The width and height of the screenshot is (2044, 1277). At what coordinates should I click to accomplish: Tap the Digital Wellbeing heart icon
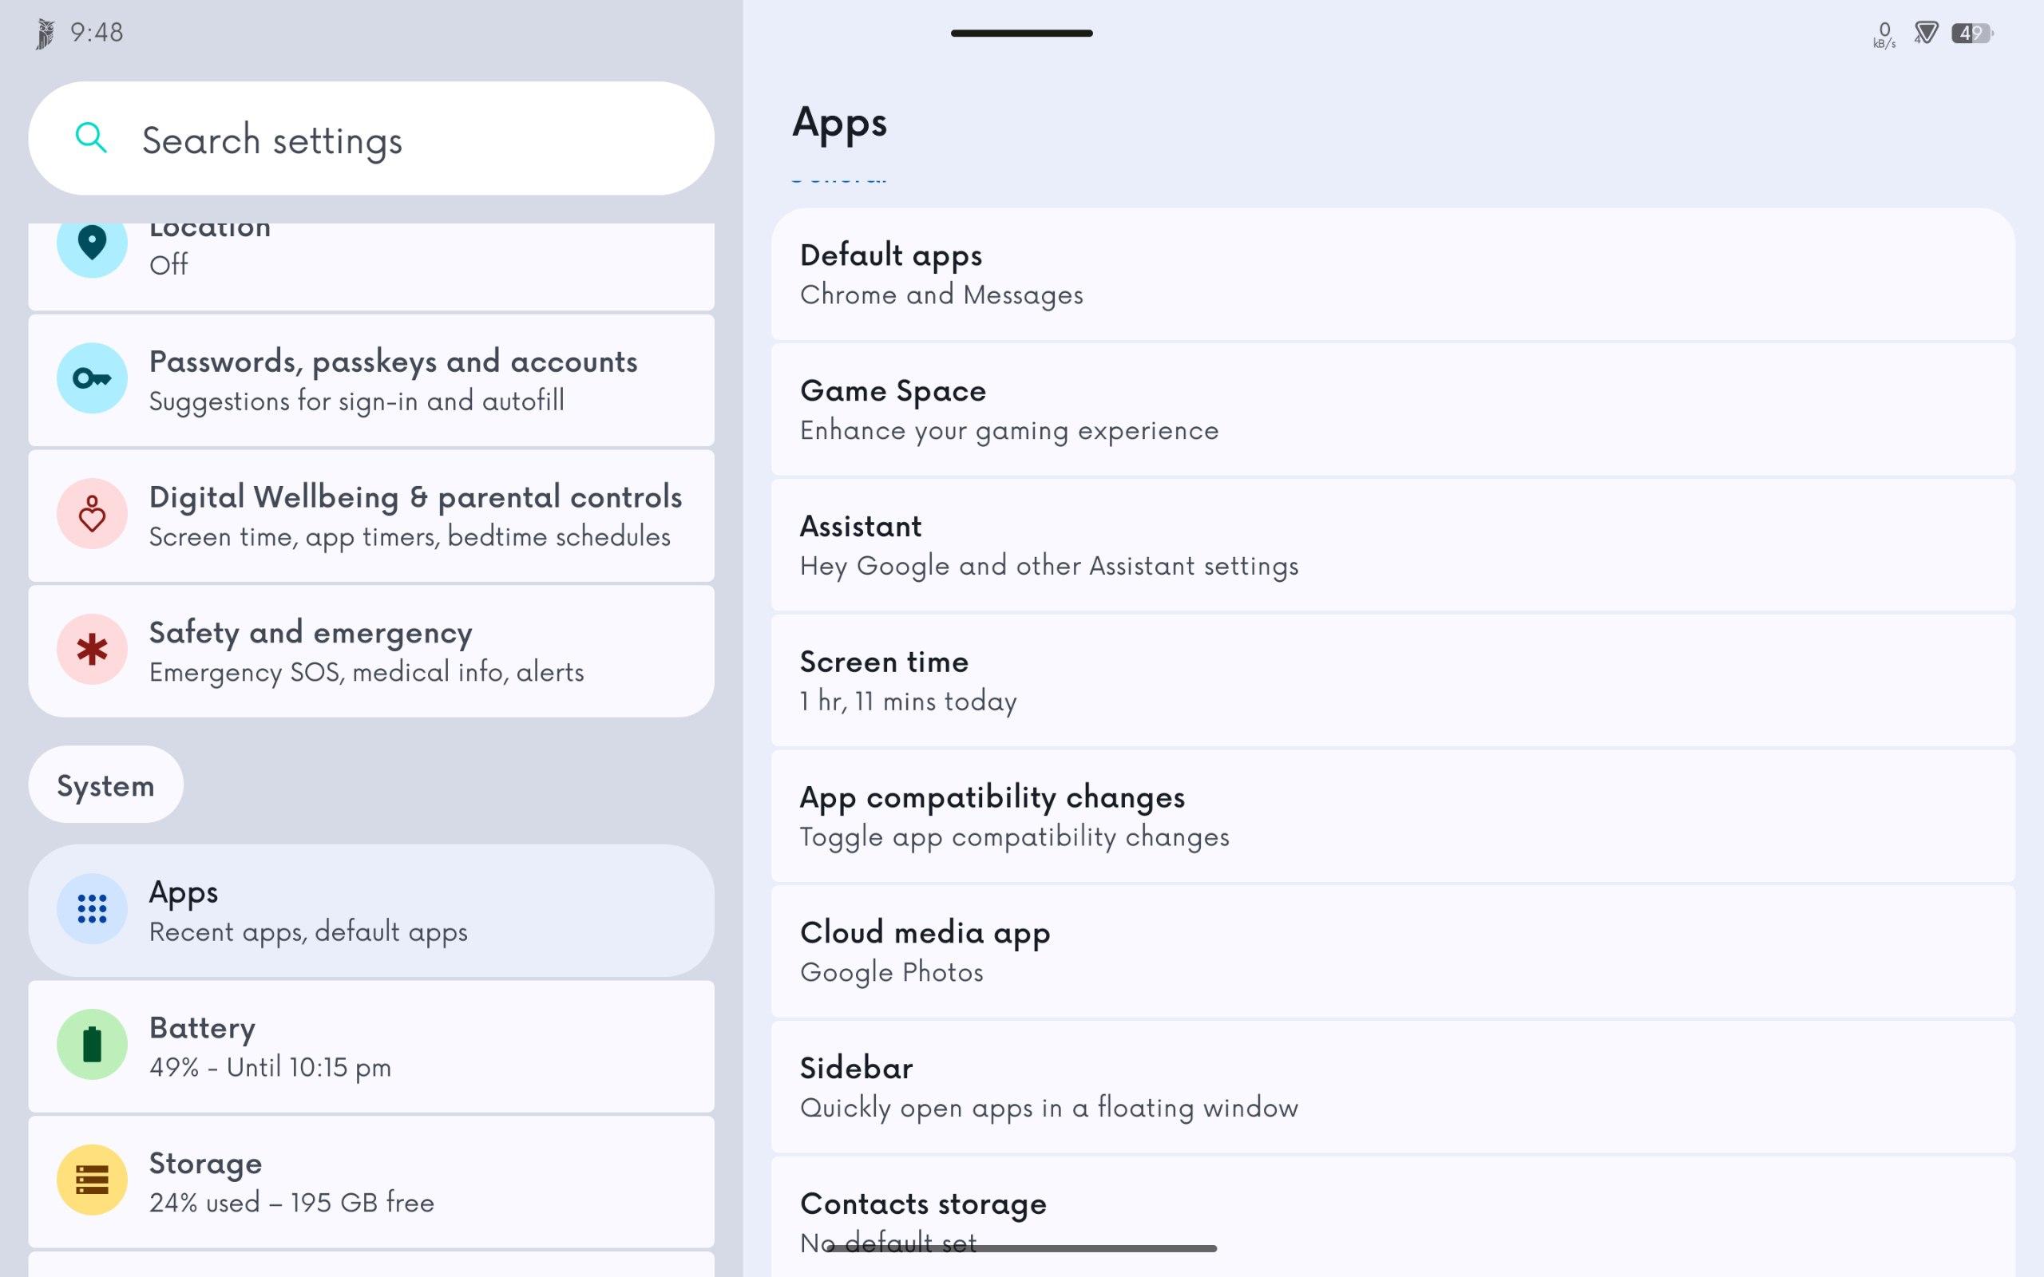(92, 512)
